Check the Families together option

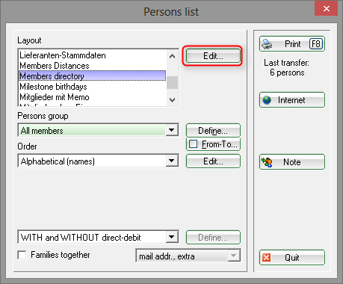[22, 255]
